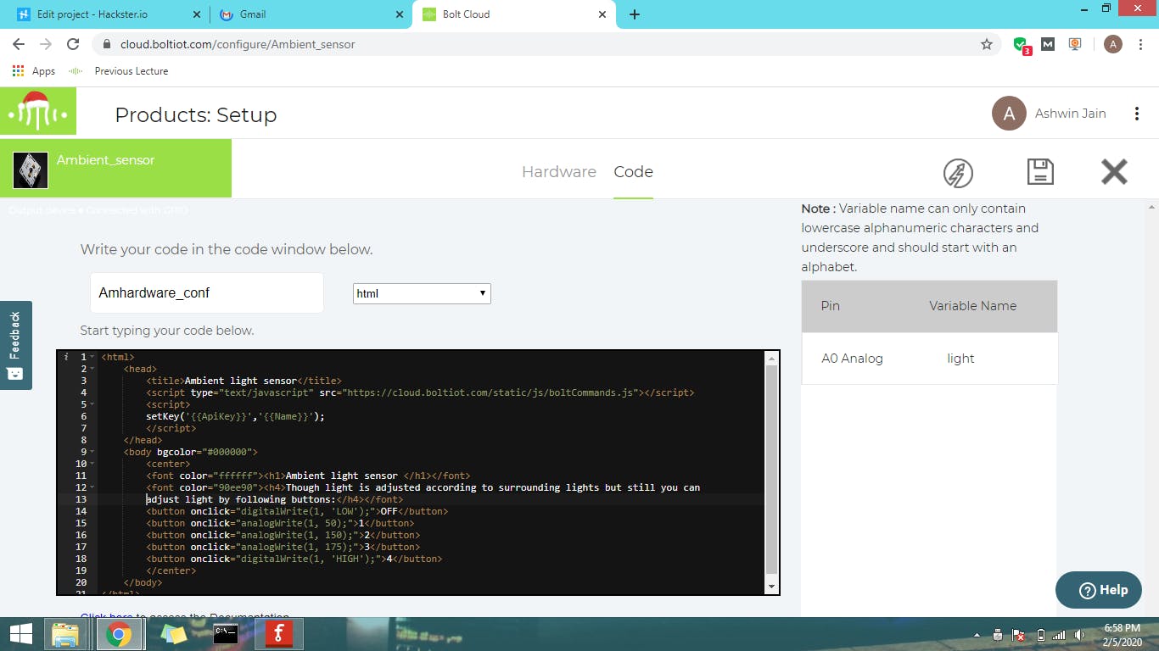Open the Feedback side tab
This screenshot has width=1159, height=651.
pyautogui.click(x=15, y=345)
